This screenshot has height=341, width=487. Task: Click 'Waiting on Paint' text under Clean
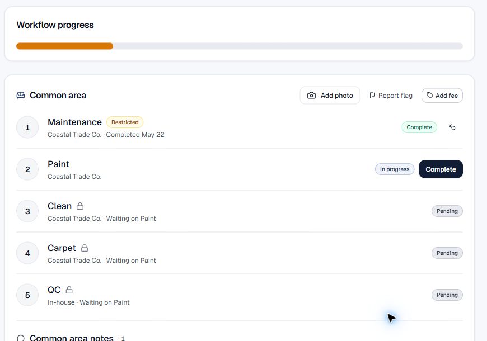[131, 219]
